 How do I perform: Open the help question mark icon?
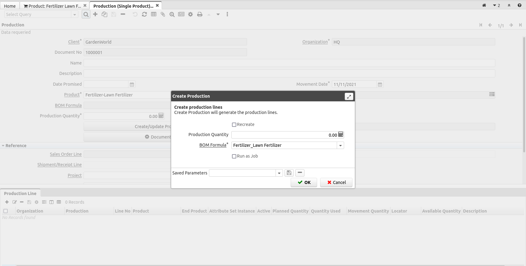520,5
